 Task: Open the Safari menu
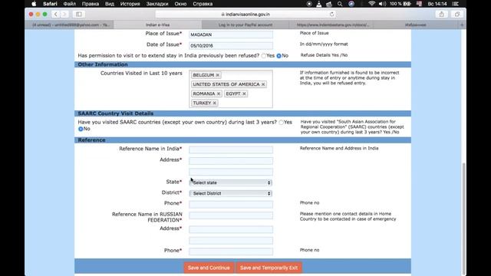[50, 4]
